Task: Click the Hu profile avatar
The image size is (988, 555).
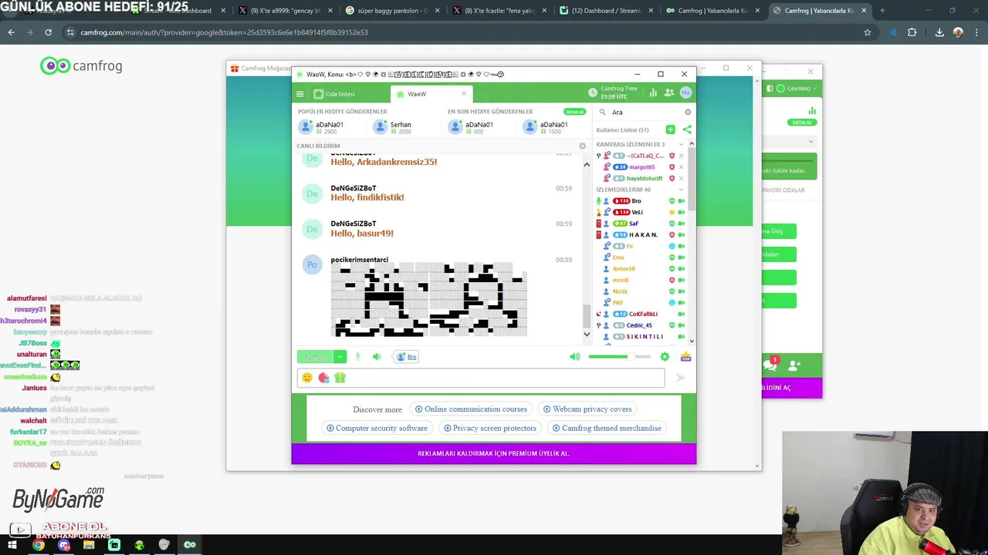Action: point(685,92)
